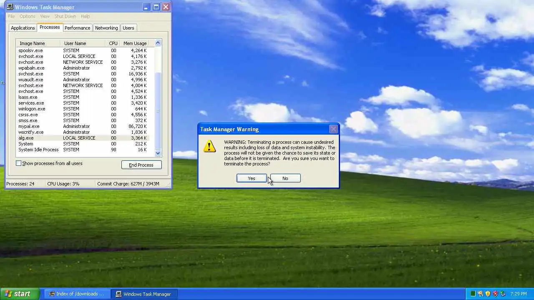This screenshot has height=300, width=534.
Task: Select the svchost.exe using 4,004 K
Action: coord(83,85)
